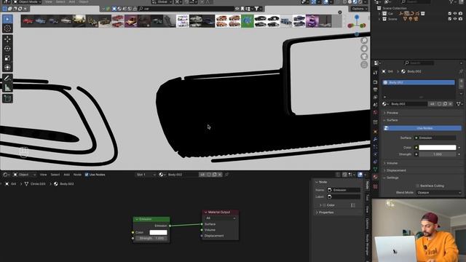
Task: Click Strength 1.000 slider in material properties
Action: pos(437,154)
